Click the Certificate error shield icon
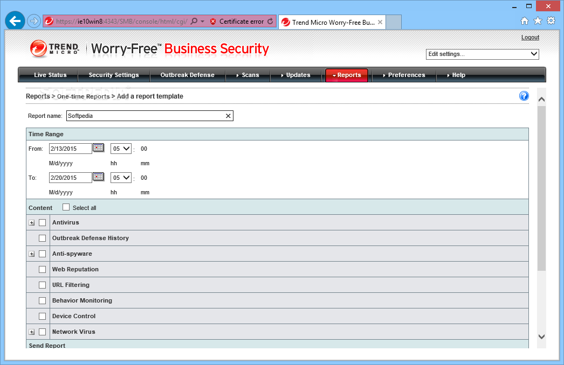The height and width of the screenshot is (365, 564). point(213,22)
